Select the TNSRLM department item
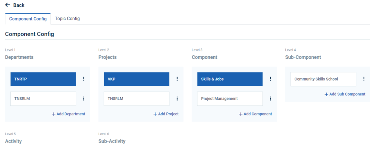Image resolution: width=378 pixels, height=153 pixels. 43,99
